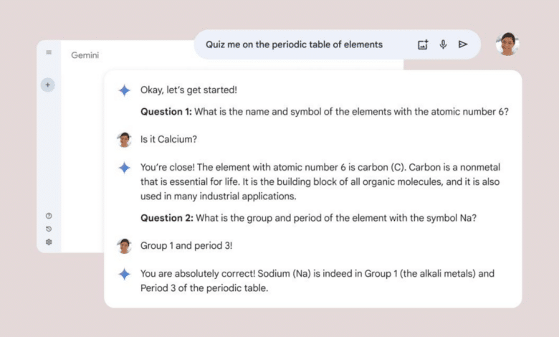Screen dimensions: 559x337
Task: Click the user avatar beside "Group 1 and period 3!"
Action: point(124,246)
